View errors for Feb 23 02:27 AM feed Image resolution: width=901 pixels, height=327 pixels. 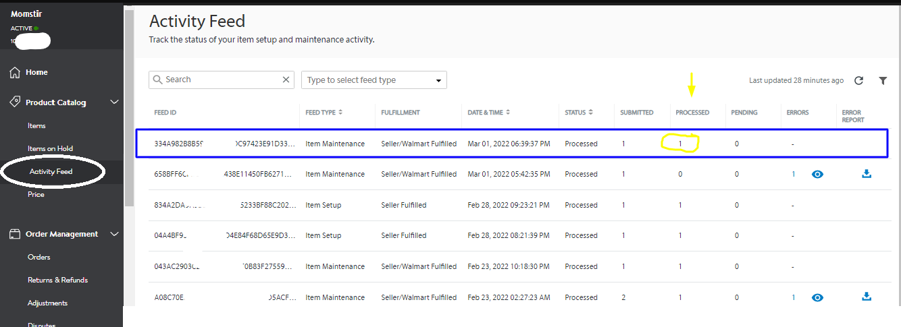point(817,297)
